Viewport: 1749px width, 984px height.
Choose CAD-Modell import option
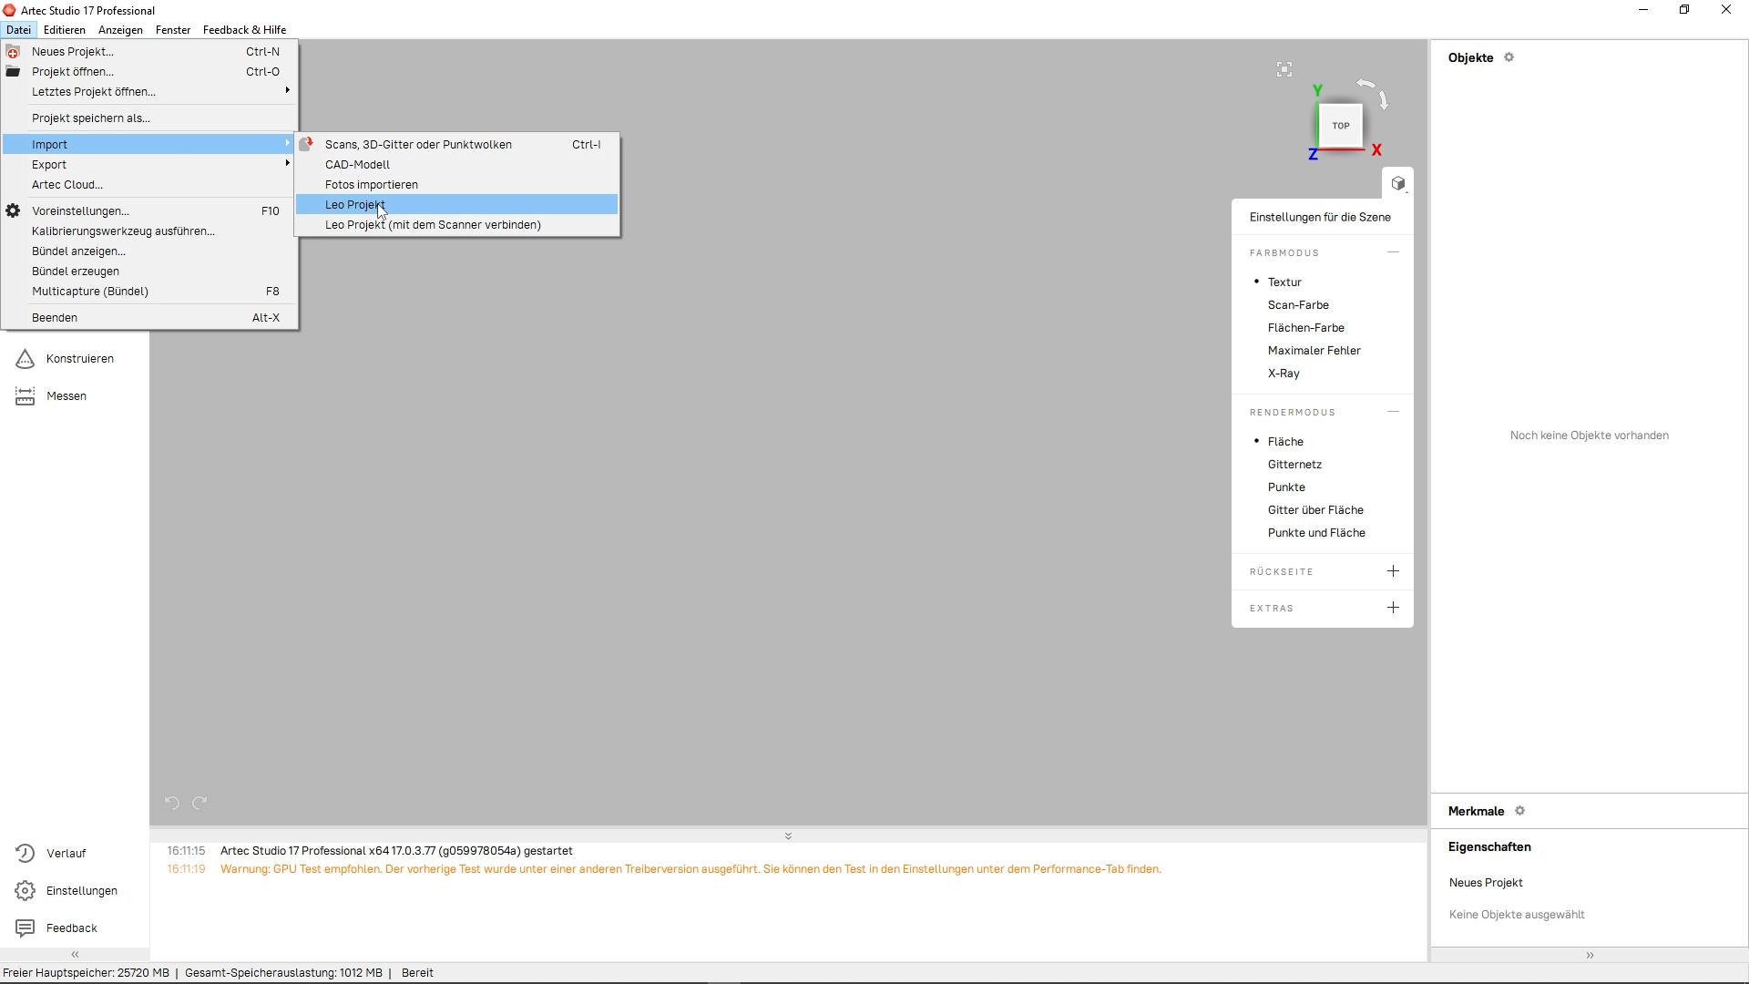456,165
